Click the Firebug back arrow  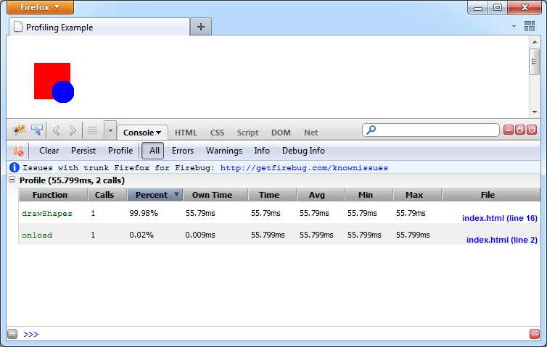(57, 130)
